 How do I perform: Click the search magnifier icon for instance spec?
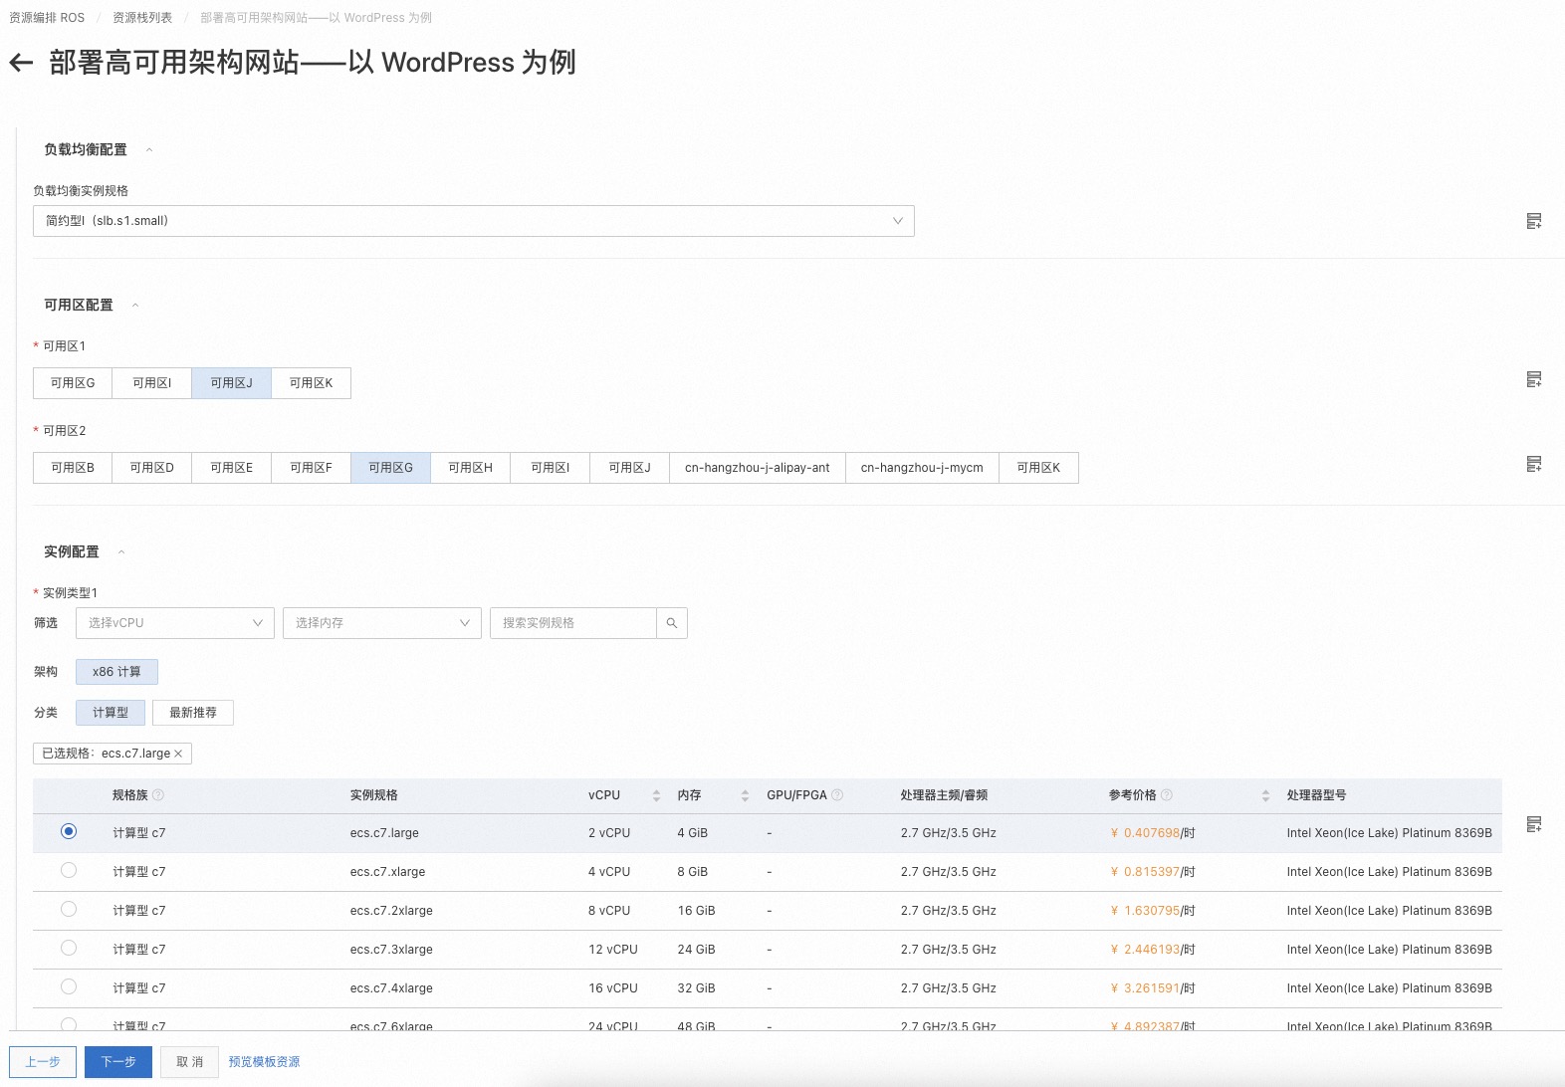tap(672, 623)
